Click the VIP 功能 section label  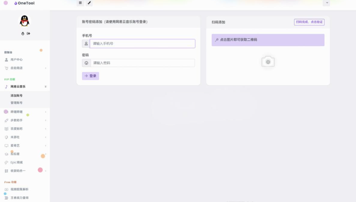(x=9, y=79)
